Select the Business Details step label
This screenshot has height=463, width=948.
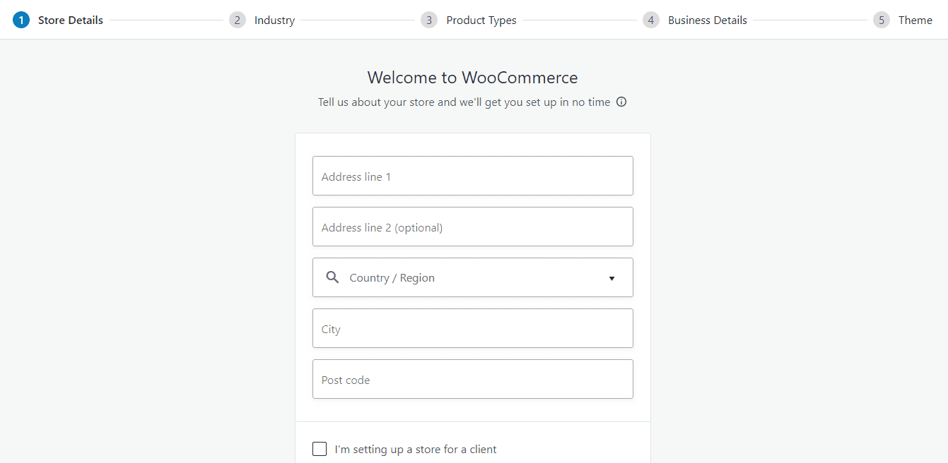(707, 20)
